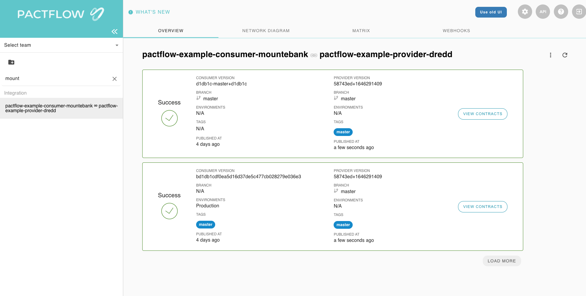The image size is (586, 296).
Task: Open the Matrix tab
Action: [361, 31]
